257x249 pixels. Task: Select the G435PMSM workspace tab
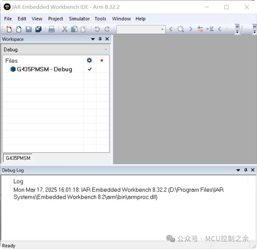tap(18, 158)
